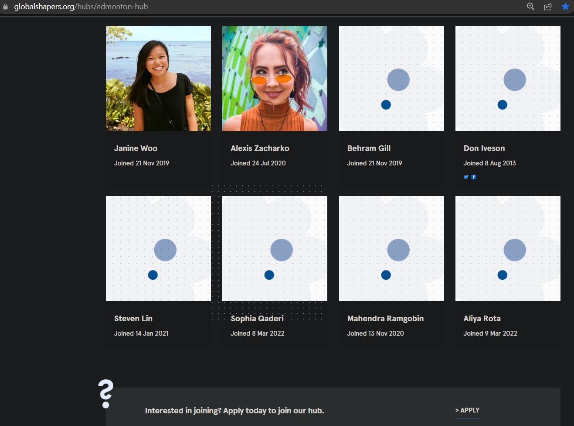
Task: Click 'Joined 9 Mar 2022' text
Action: [490, 333]
